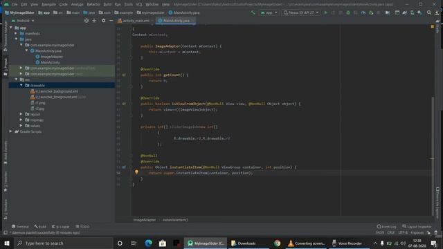Screen dimensions: 443x249
Task: Open the Structure side tab
Action: [x=6, y=209]
